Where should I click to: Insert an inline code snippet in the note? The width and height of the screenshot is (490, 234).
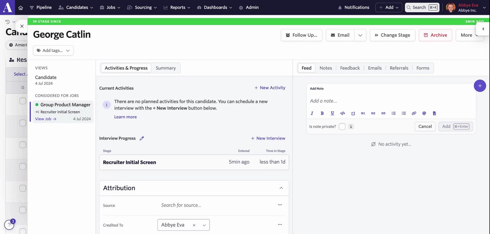point(342,113)
